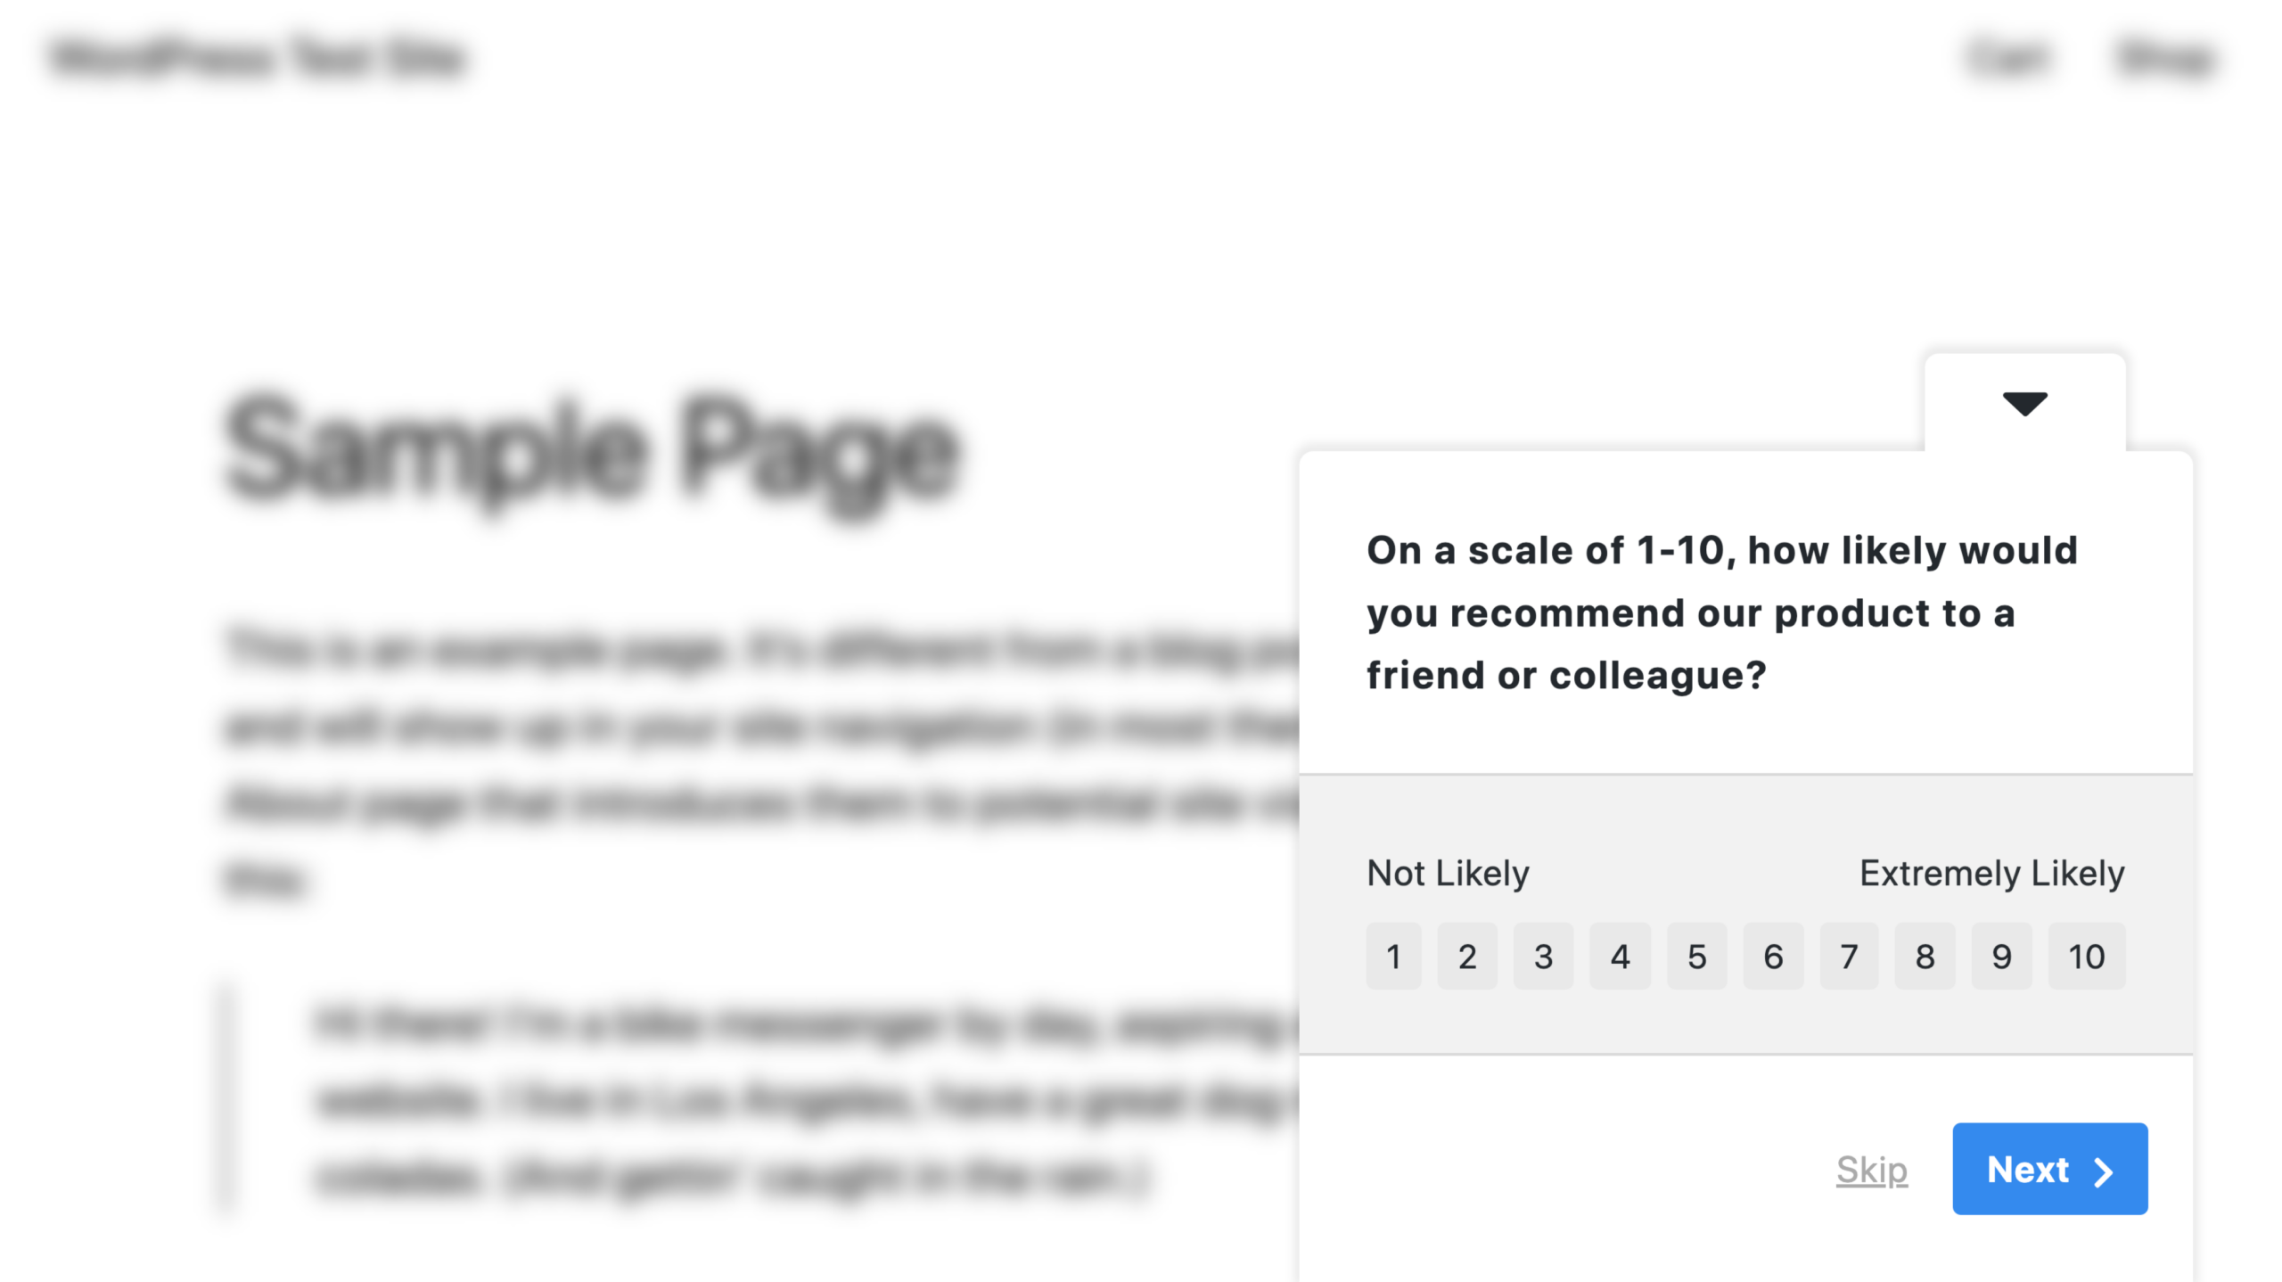Image resolution: width=2282 pixels, height=1282 pixels.
Task: Select rating 3 on scale
Action: pyautogui.click(x=1544, y=956)
